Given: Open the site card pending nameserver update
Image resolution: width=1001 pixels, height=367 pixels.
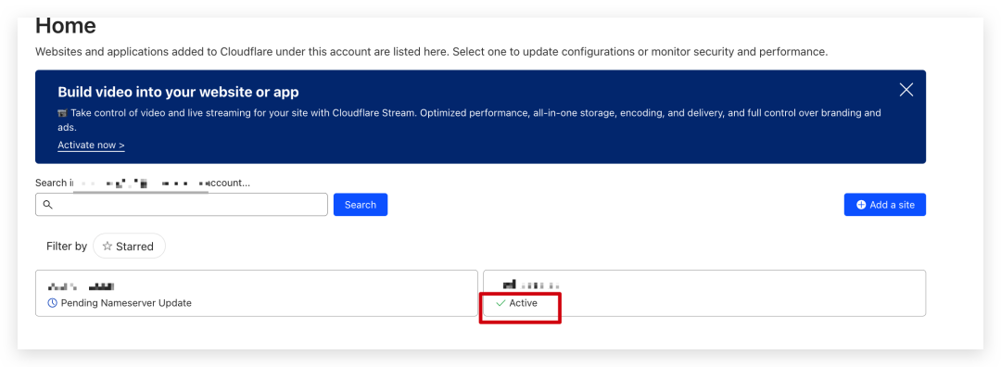Looking at the screenshot, I should (256, 293).
